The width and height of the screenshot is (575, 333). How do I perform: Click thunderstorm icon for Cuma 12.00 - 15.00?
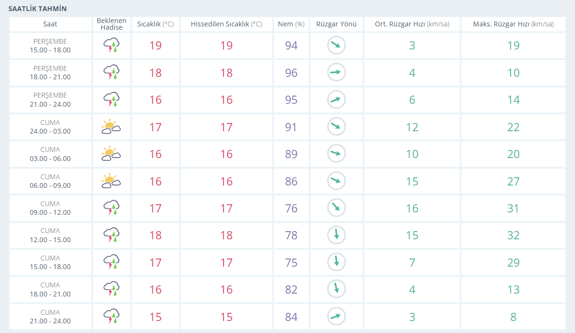[x=112, y=235]
